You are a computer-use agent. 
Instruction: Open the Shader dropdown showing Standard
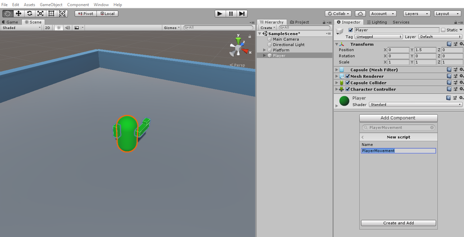[x=416, y=104]
